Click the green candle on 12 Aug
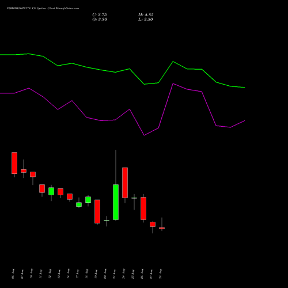This screenshot has width=288, height=288. tap(51, 191)
